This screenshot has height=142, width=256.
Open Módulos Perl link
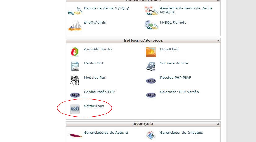coord(95,78)
